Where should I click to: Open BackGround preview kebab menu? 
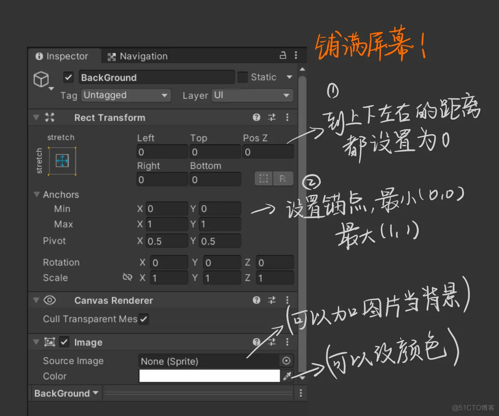(x=301, y=393)
